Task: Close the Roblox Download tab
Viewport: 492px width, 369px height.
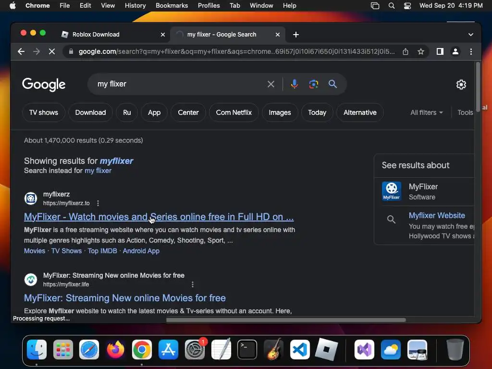Action: click(x=163, y=35)
